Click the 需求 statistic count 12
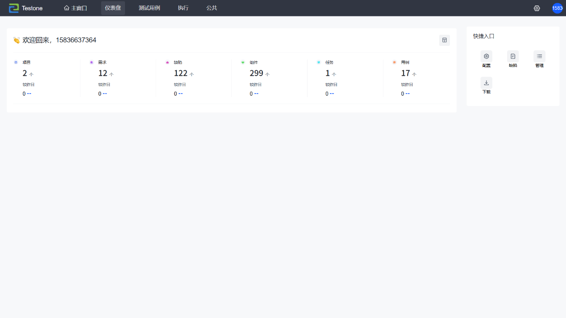 [103, 73]
